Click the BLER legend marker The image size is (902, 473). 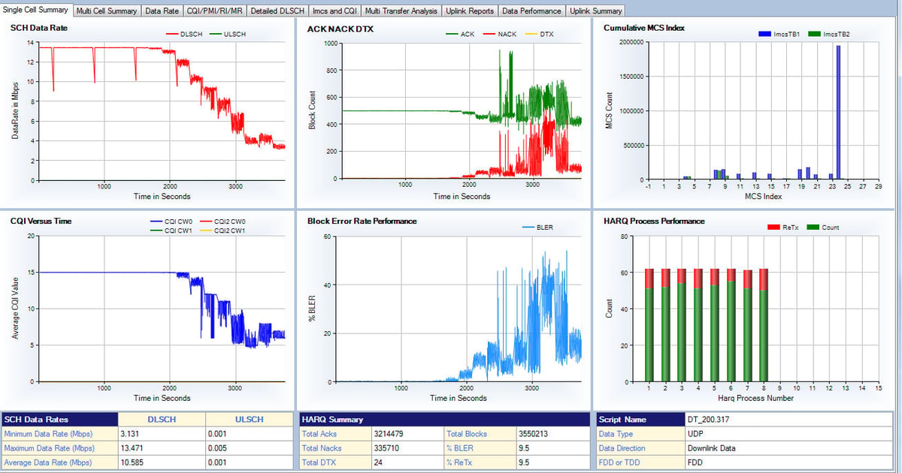527,227
